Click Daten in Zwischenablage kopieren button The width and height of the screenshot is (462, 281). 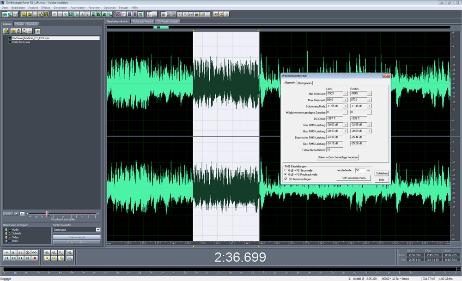click(x=337, y=157)
